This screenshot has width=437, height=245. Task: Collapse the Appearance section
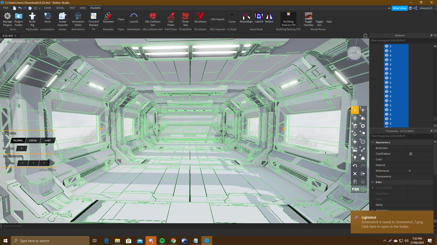click(373, 142)
